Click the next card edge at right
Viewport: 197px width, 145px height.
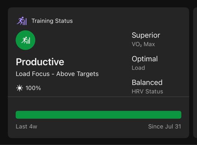click(195, 73)
